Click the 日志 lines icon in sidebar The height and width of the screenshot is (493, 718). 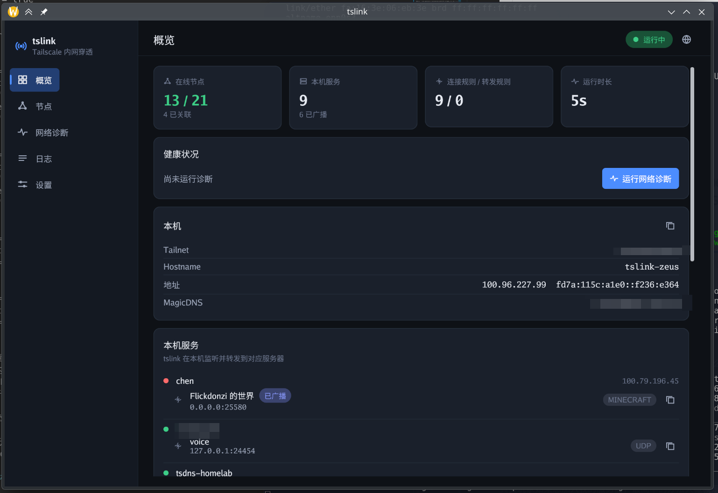click(22, 158)
